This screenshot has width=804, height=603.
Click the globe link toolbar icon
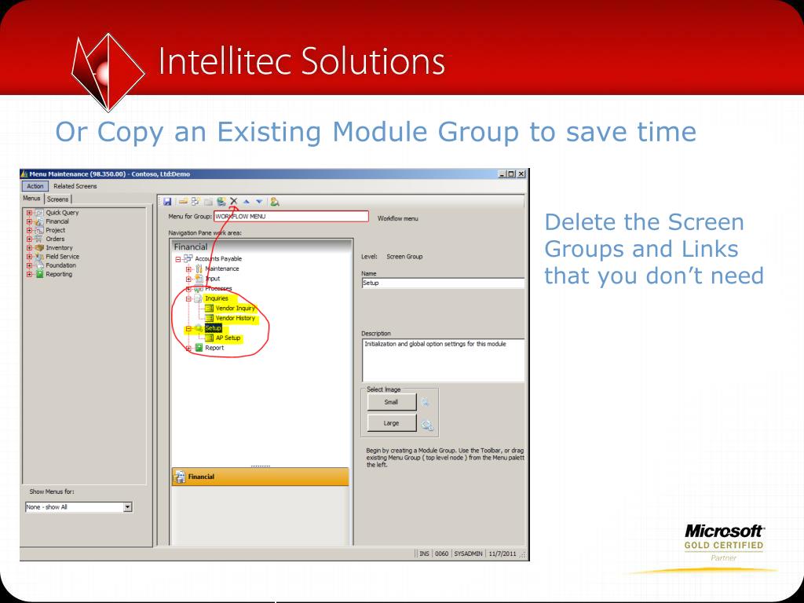tap(221, 202)
